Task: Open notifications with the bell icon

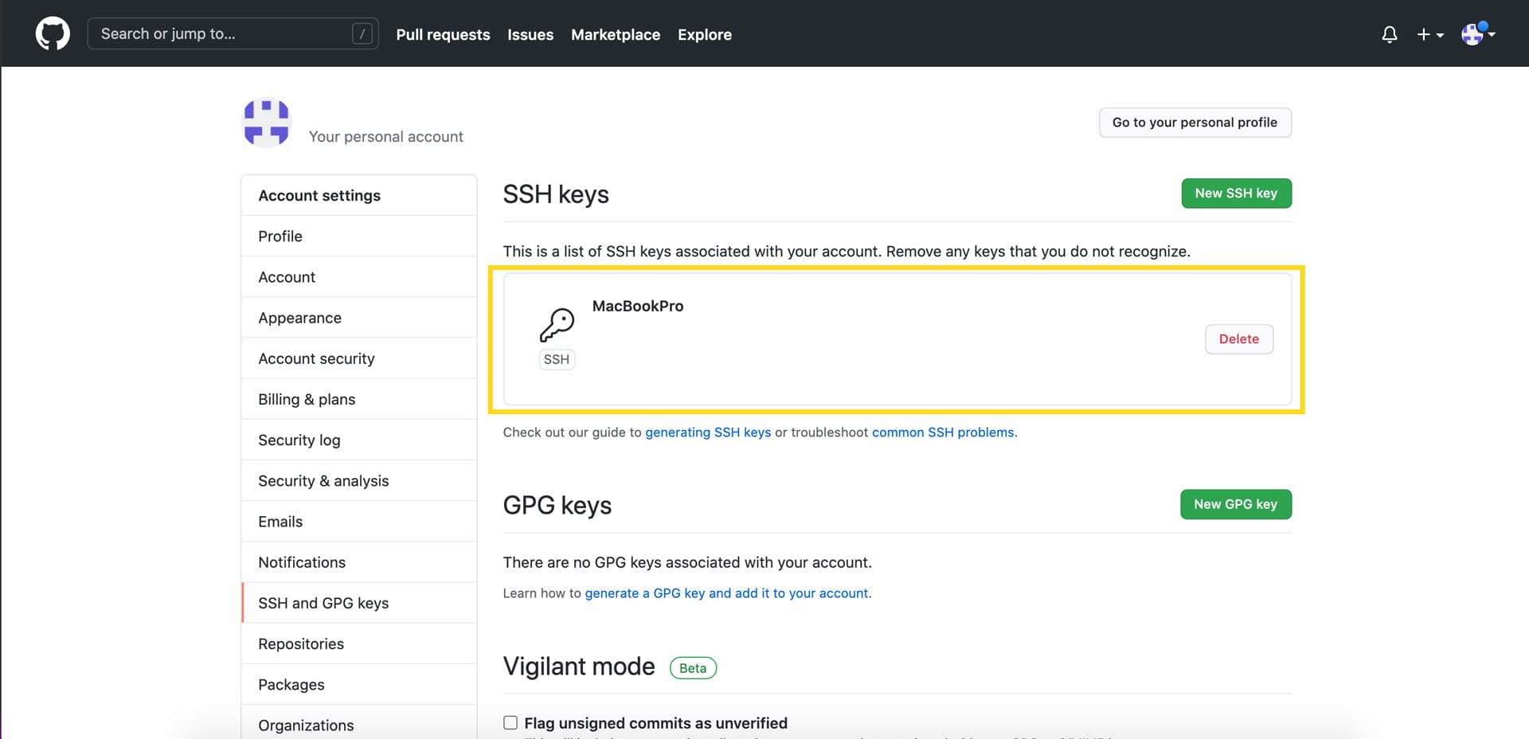Action: (x=1389, y=34)
